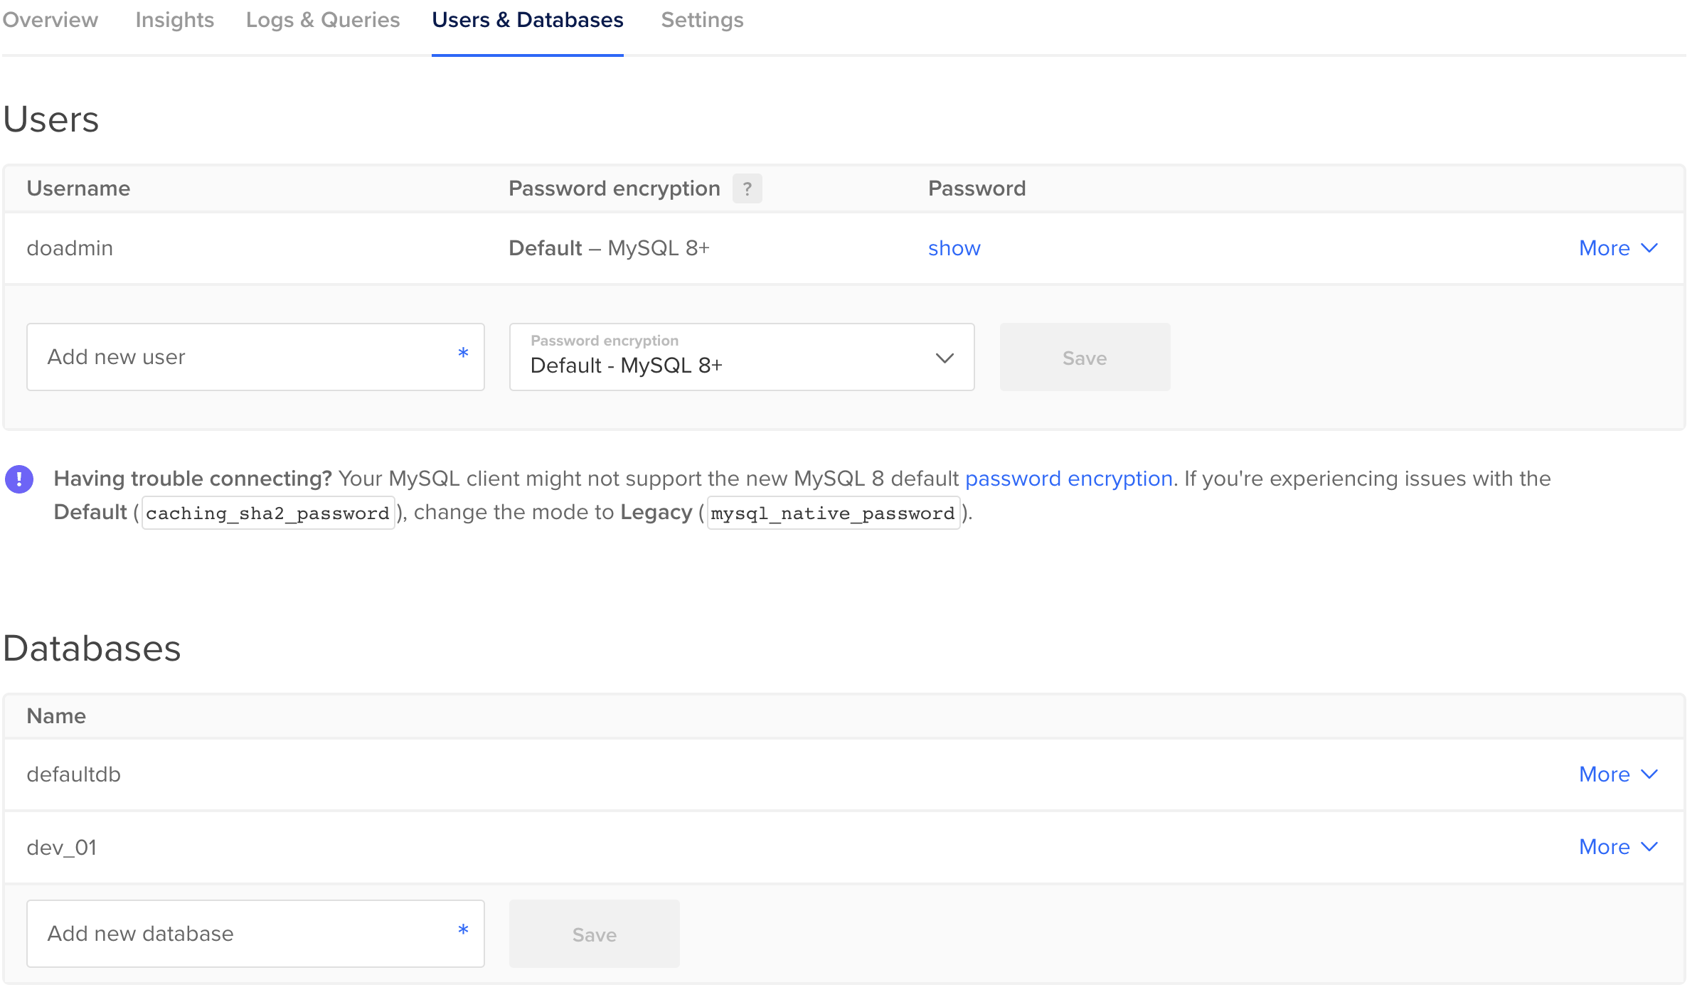This screenshot has height=997, width=1697.
Task: Click the Save button for new database
Action: pyautogui.click(x=593, y=934)
